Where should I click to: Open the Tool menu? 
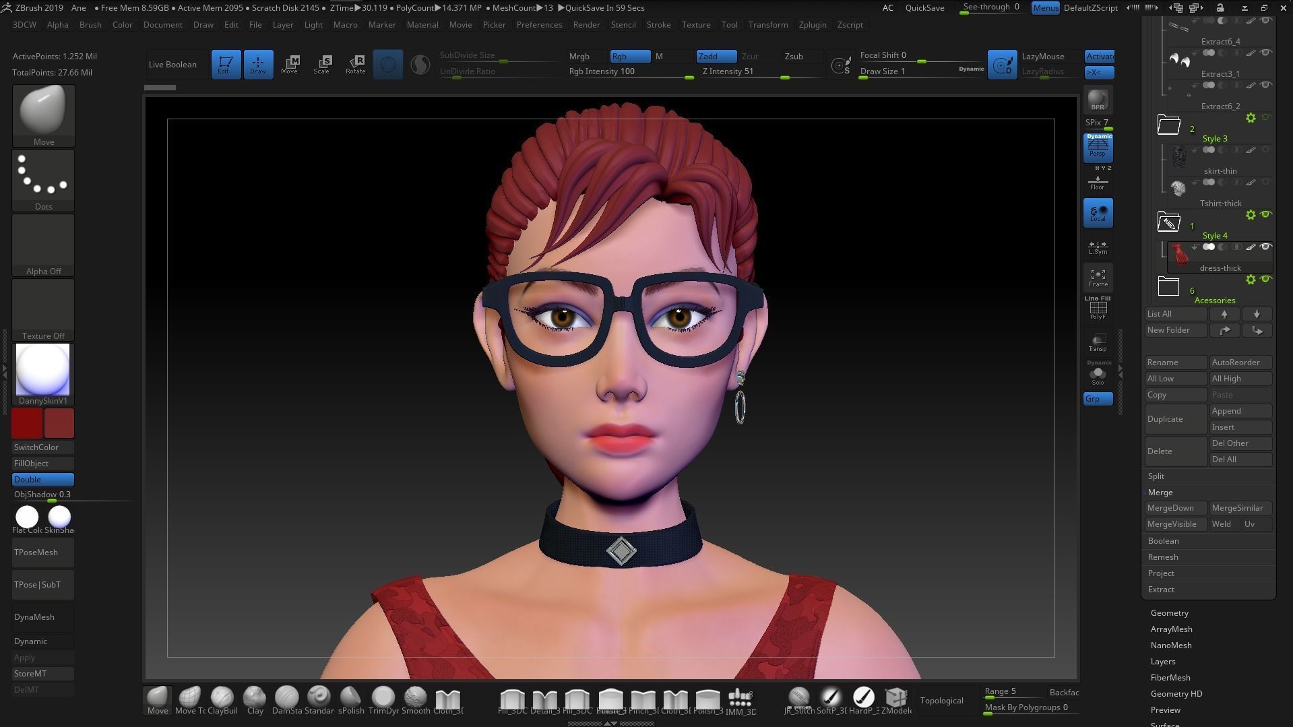click(x=729, y=25)
